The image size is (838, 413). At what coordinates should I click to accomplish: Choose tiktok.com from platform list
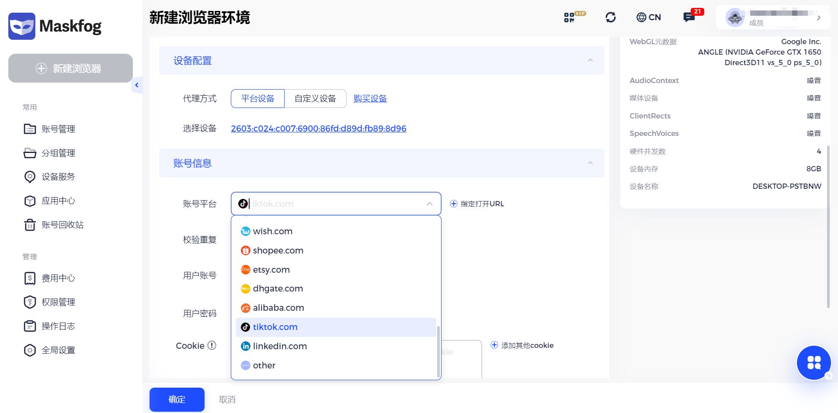pos(336,327)
